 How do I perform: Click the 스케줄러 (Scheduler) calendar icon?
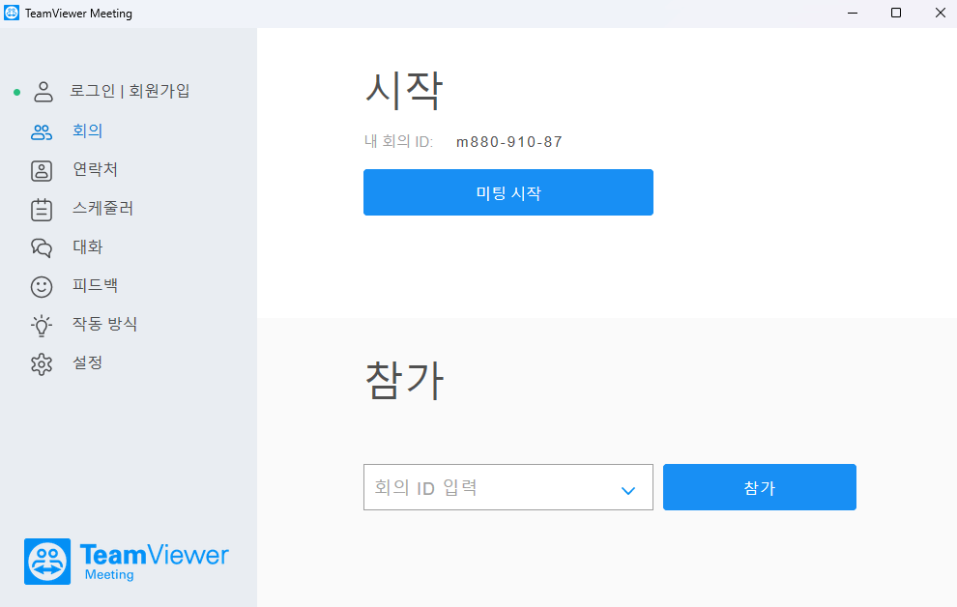[42, 208]
